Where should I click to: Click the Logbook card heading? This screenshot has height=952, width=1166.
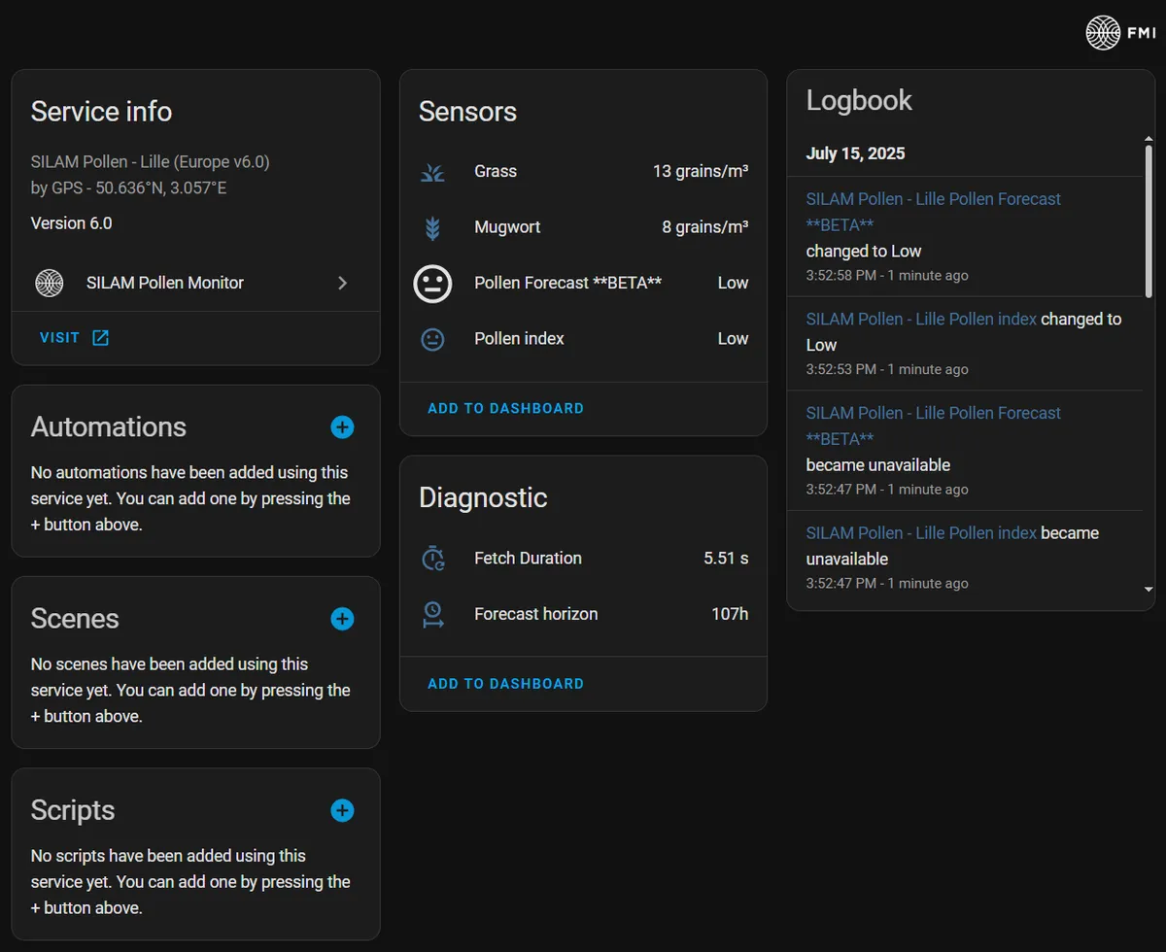pyautogui.click(x=859, y=100)
